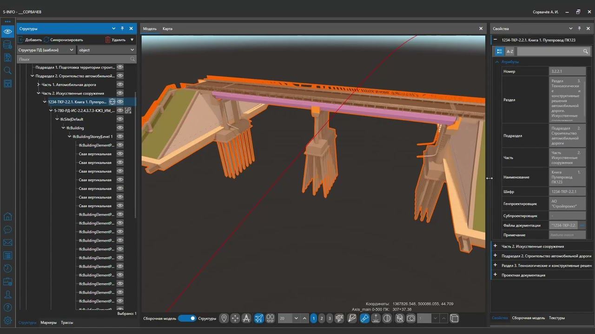The width and height of the screenshot is (595, 334).
Task: Select the footsteps walk mode icon
Action: [270, 318]
